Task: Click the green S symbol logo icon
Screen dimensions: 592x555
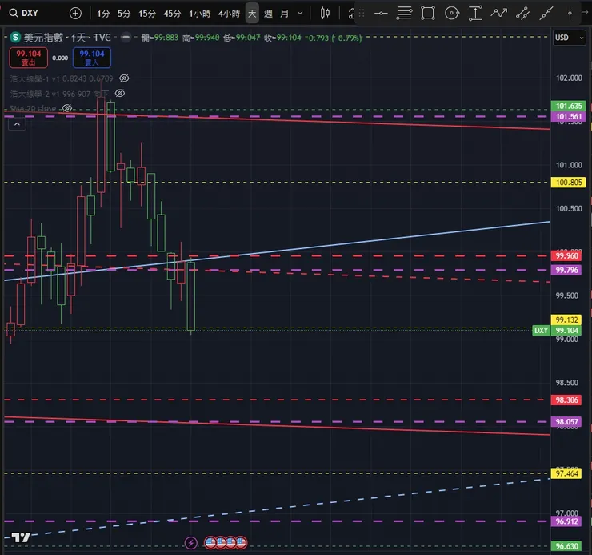Action: pyautogui.click(x=15, y=37)
